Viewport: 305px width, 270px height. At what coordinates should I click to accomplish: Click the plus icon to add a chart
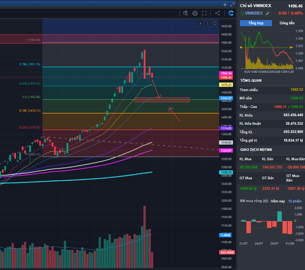pyautogui.click(x=225, y=5)
